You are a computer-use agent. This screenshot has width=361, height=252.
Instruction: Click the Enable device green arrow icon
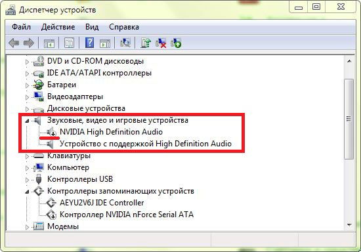tap(176, 43)
